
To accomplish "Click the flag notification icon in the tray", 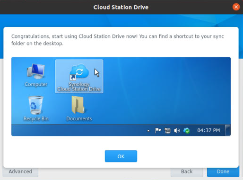I will 158,131.
